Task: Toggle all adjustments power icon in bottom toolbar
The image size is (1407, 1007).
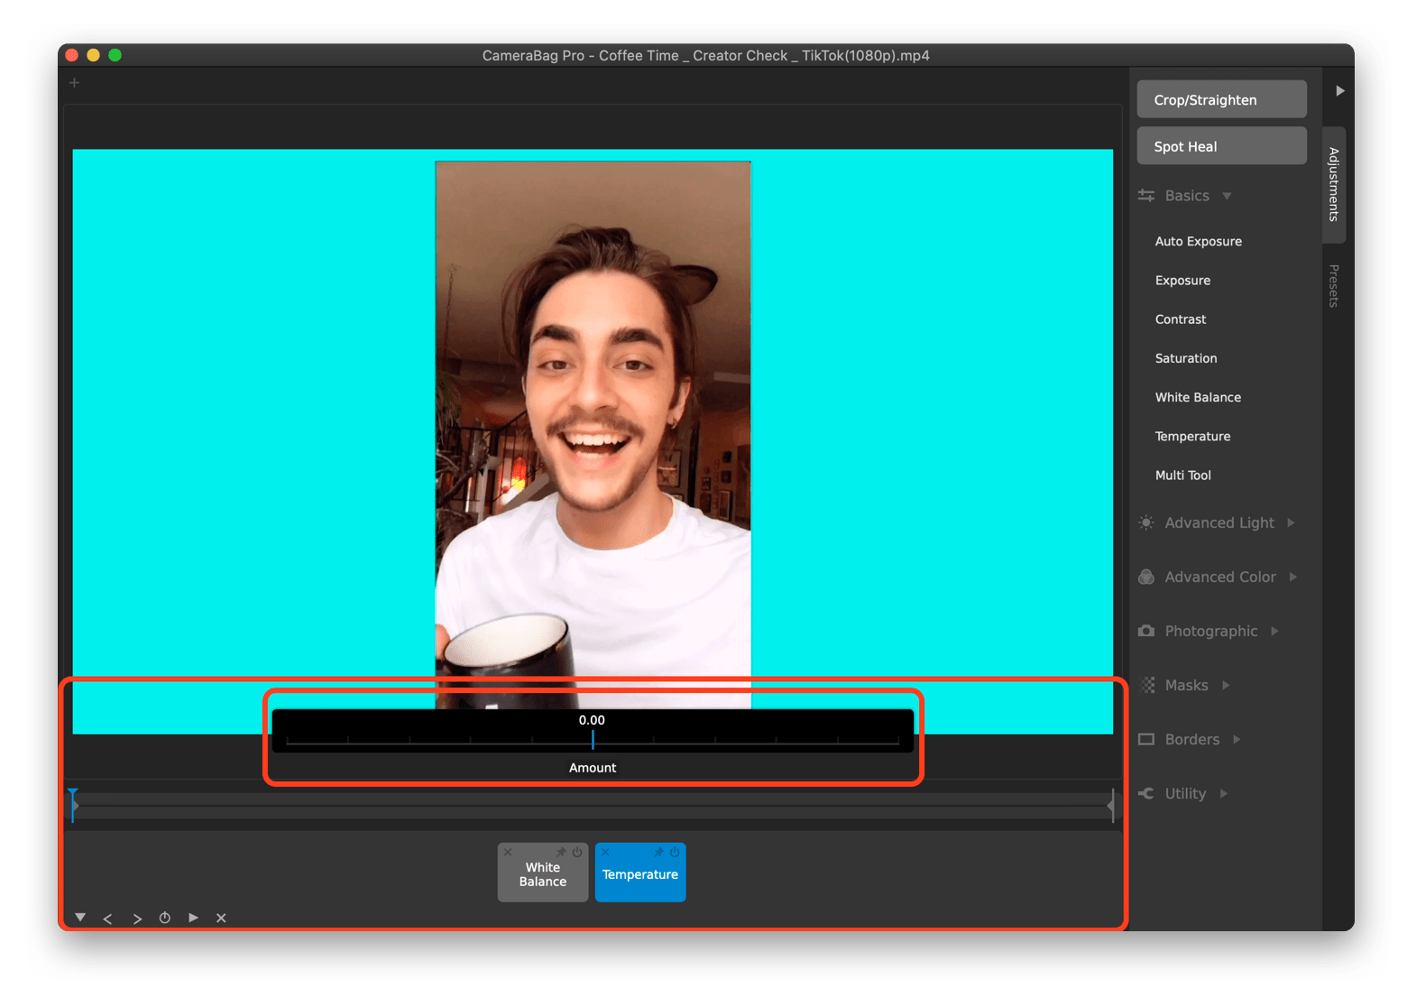Action: (165, 919)
